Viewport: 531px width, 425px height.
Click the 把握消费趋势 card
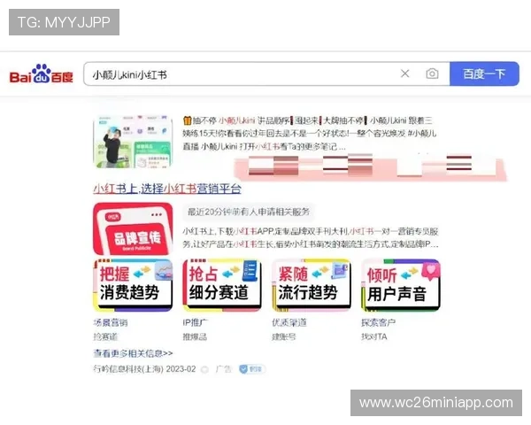(133, 285)
